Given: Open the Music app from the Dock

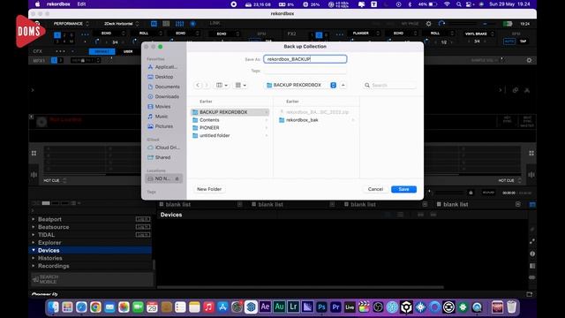Looking at the screenshot, I should [x=208, y=307].
